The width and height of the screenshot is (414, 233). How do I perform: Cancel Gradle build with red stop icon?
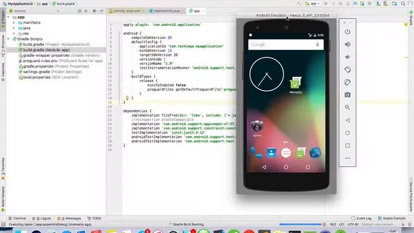pyautogui.click(x=324, y=225)
